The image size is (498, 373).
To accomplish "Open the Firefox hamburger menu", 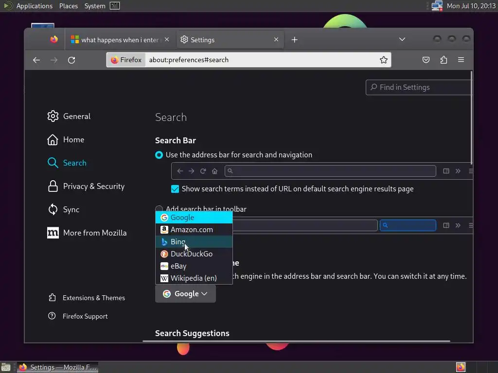I will point(461,60).
